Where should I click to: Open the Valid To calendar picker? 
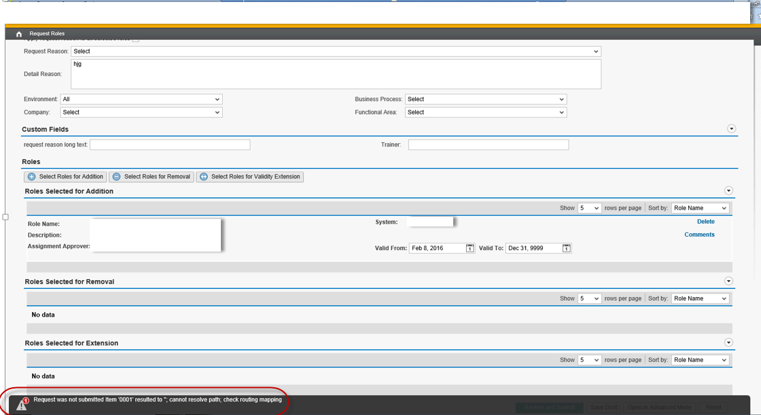click(x=567, y=248)
